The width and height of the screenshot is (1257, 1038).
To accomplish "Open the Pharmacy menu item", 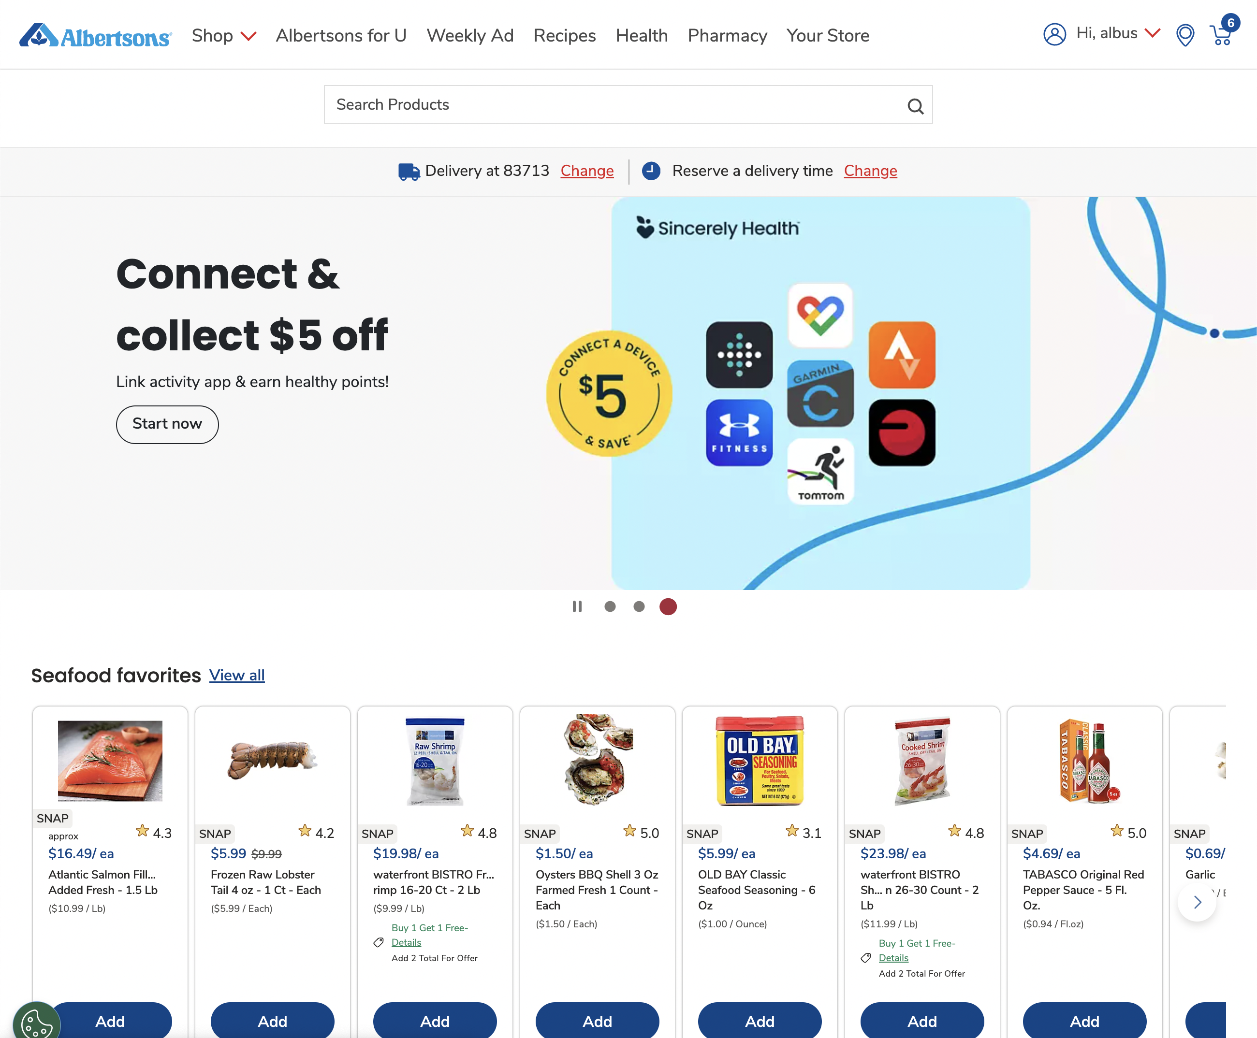I will click(x=727, y=36).
